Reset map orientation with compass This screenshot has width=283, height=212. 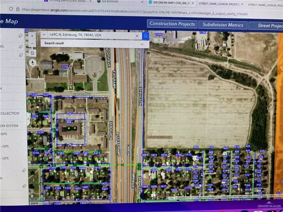click(33, 63)
